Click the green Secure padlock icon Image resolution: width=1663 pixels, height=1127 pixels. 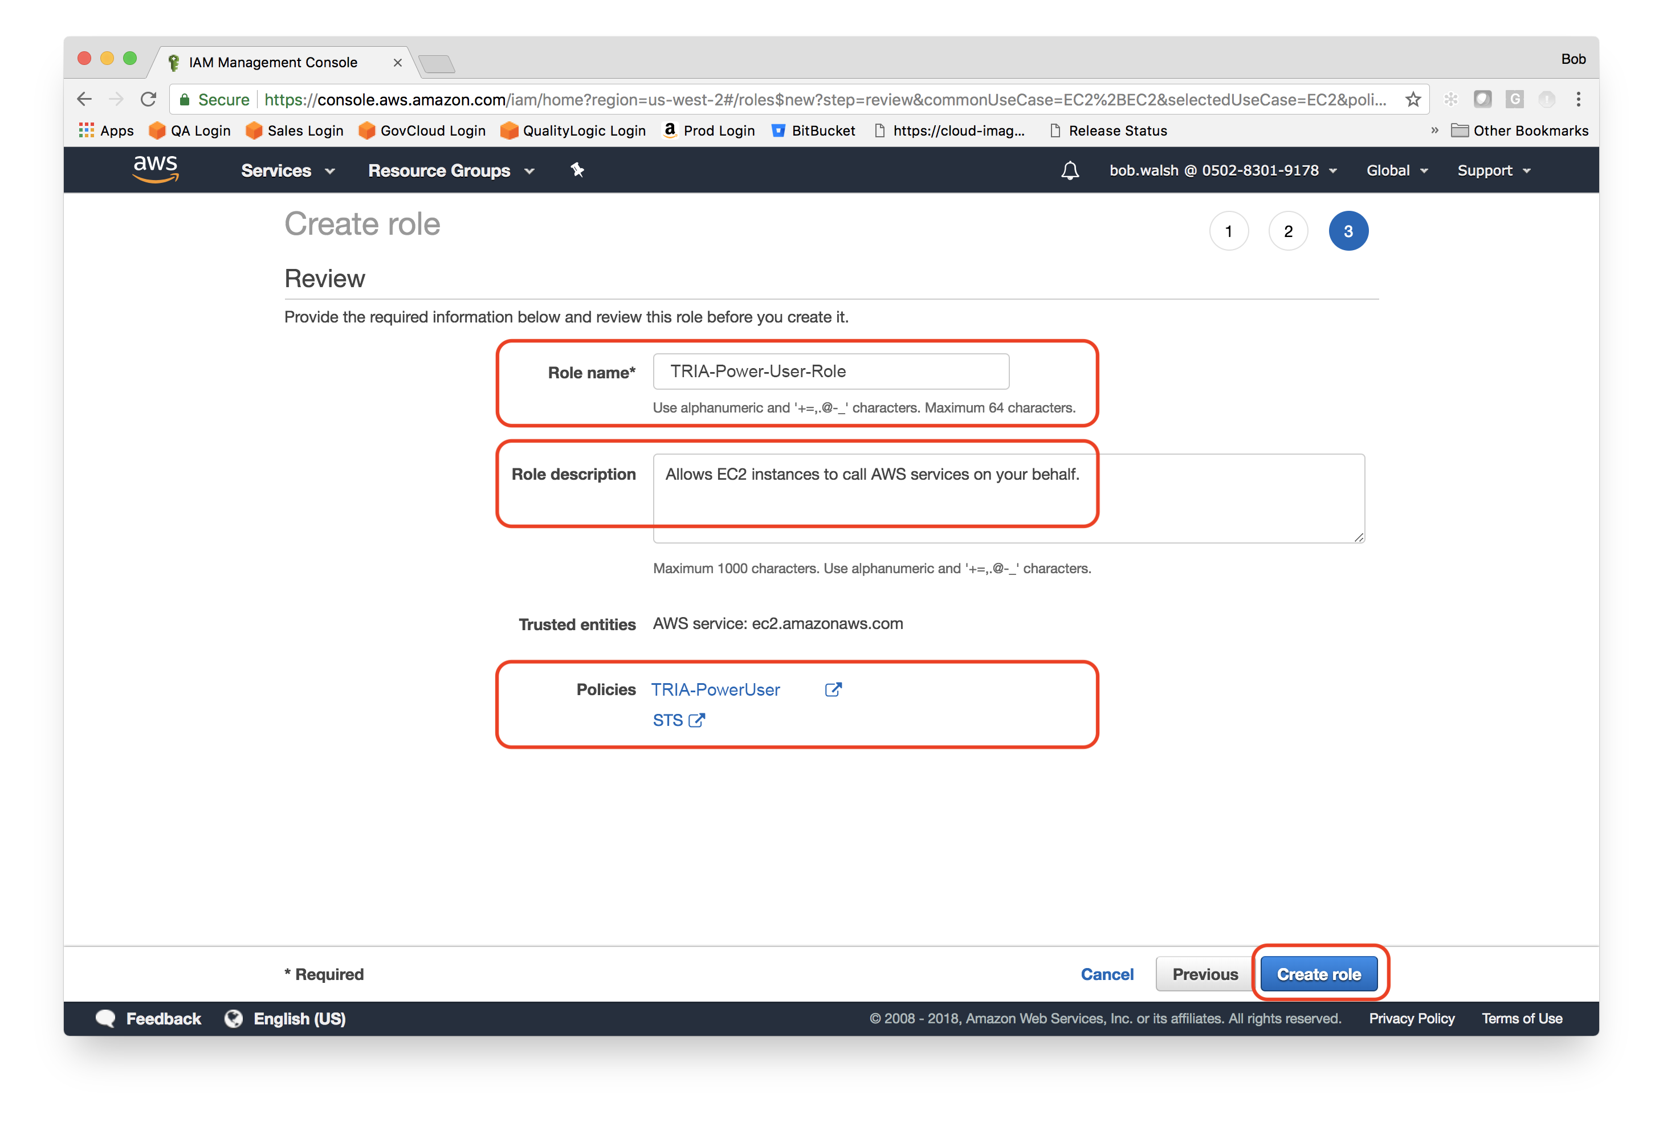tap(185, 100)
